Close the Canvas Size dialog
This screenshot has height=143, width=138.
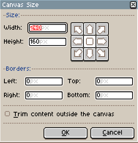[133, 5]
